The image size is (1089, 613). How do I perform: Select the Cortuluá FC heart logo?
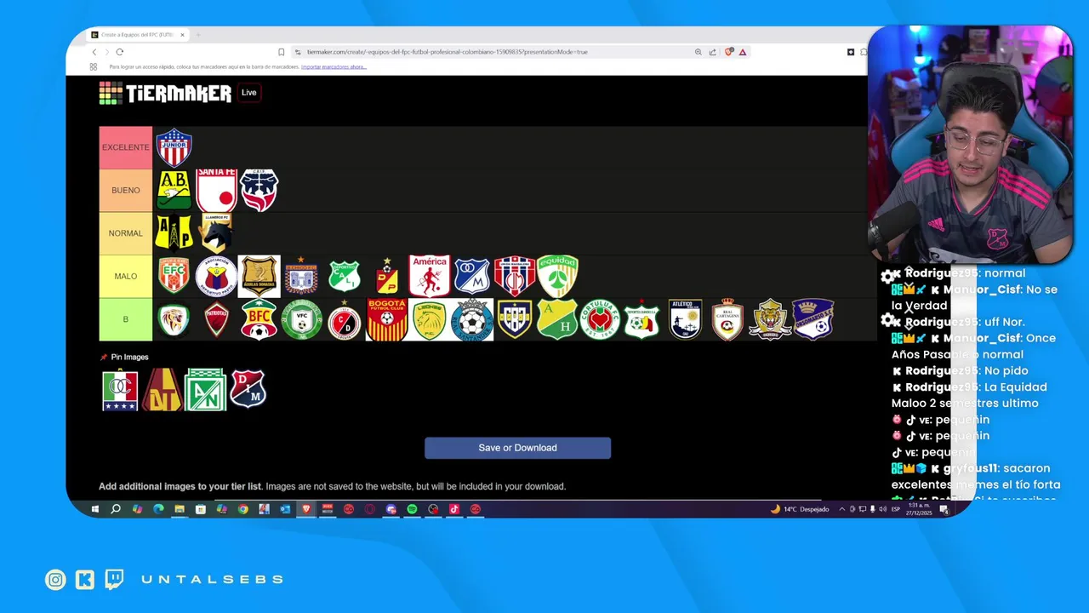(600, 319)
